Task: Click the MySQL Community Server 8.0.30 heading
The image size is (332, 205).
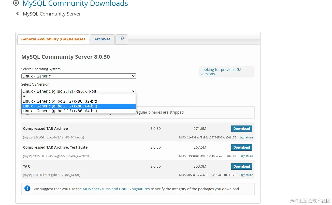Action: click(x=66, y=57)
